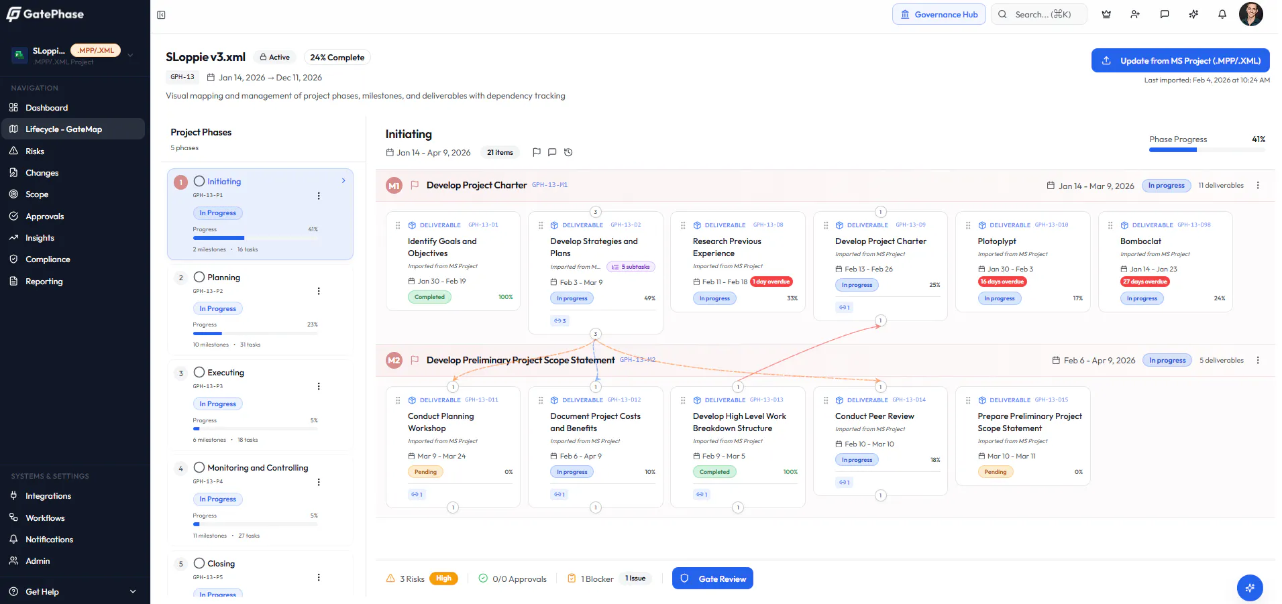Viewport: 1282px width, 604px height.
Task: Select Approvals in the navigation
Action: pyautogui.click(x=72, y=216)
